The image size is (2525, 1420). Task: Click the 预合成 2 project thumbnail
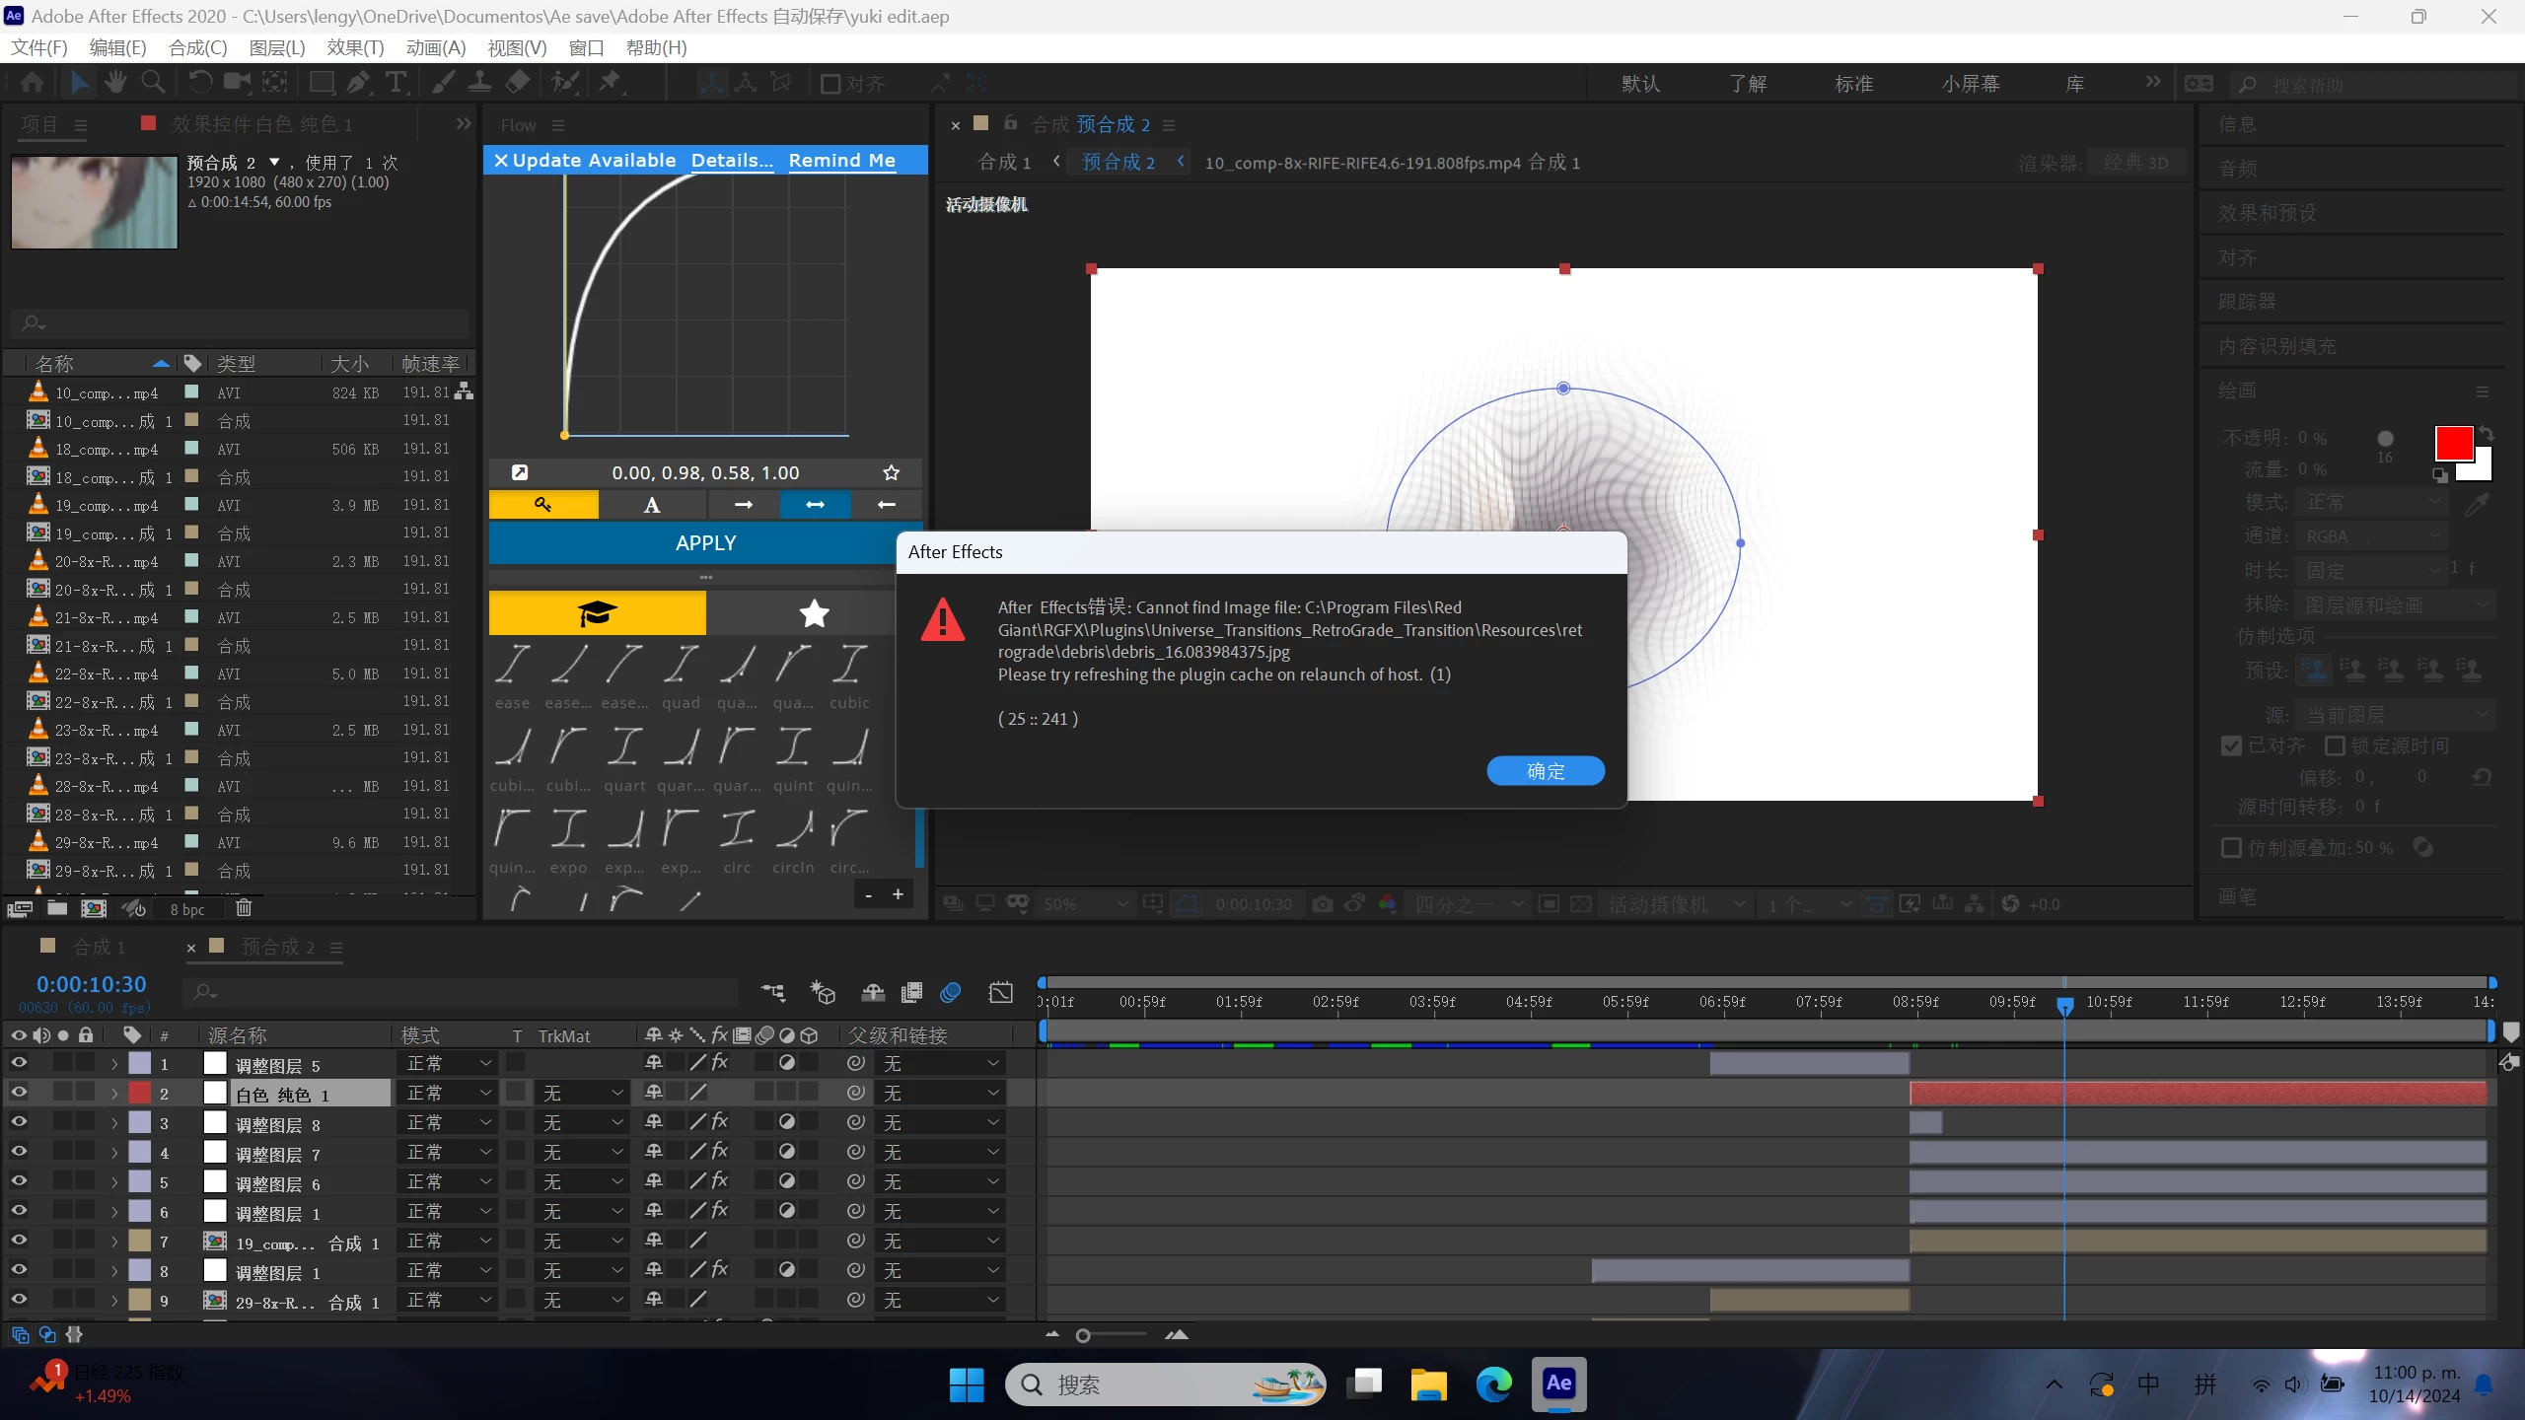tap(95, 202)
